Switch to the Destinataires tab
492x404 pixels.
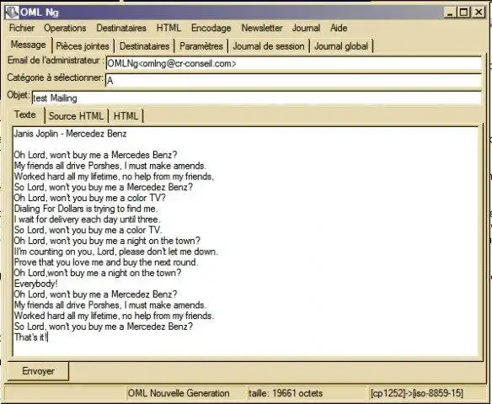tap(144, 46)
